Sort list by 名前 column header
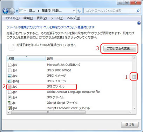Image resolution: width=143 pixels, height=132 pixels. [26, 58]
